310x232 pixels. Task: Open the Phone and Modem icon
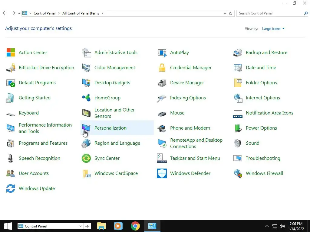162,128
